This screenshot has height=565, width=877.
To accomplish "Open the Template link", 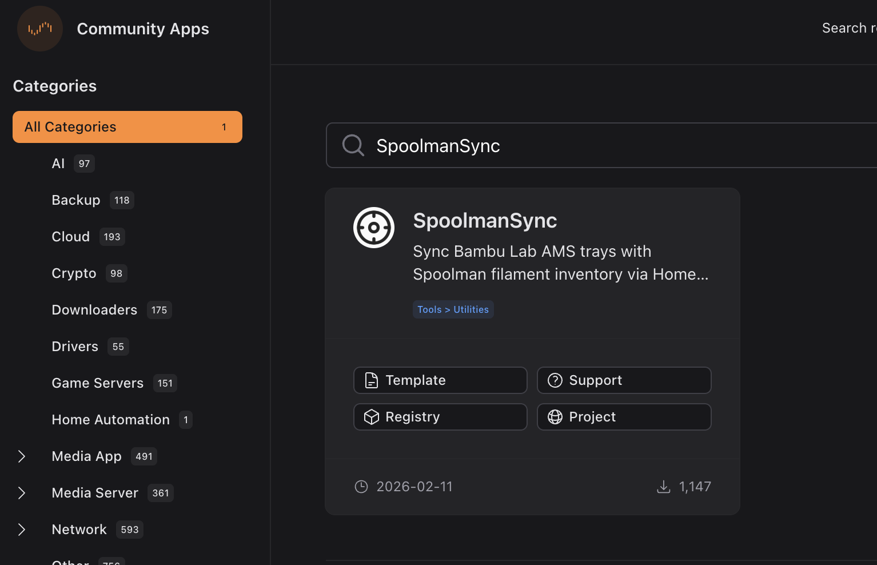I will tap(440, 380).
